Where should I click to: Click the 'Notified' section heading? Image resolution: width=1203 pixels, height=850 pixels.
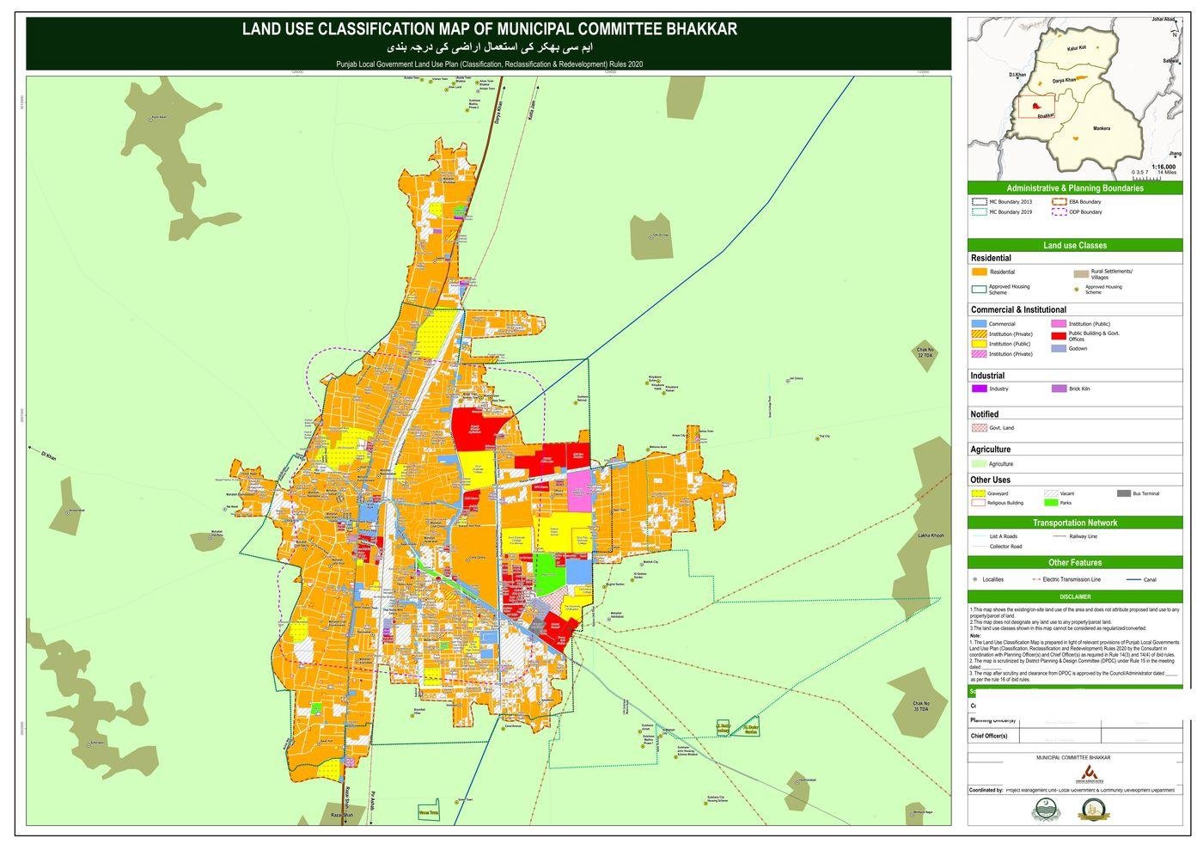(985, 414)
